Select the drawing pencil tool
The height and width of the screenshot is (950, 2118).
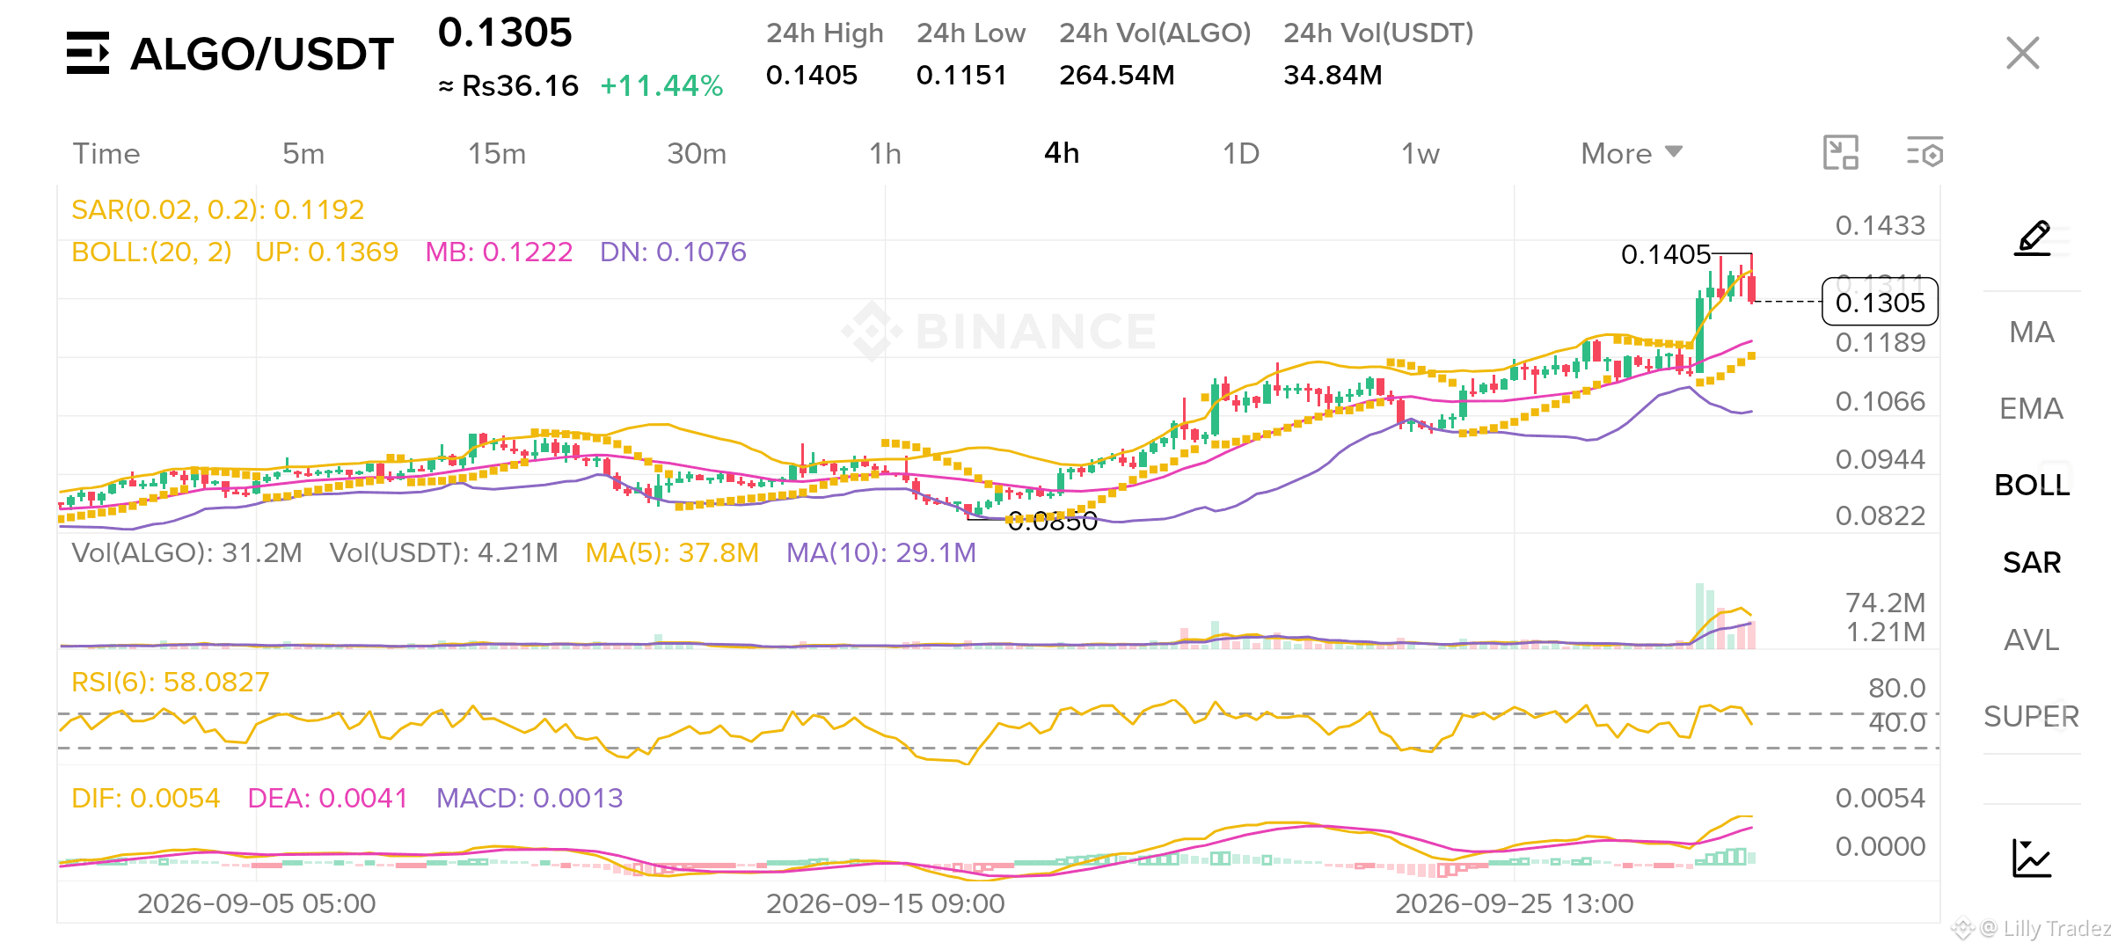(2033, 238)
